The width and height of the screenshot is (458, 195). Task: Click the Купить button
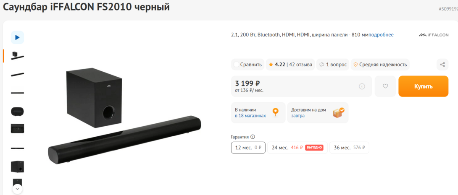pos(423,86)
